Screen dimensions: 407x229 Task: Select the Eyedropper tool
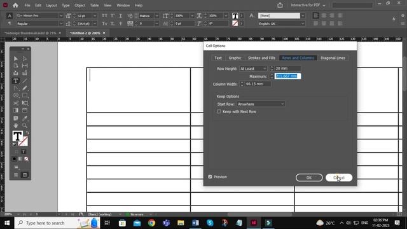(25, 118)
